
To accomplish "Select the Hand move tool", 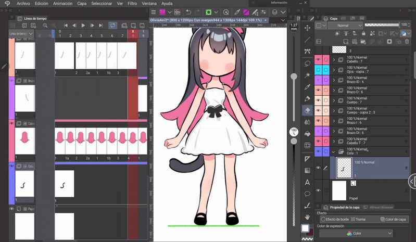I will click(x=307, y=216).
